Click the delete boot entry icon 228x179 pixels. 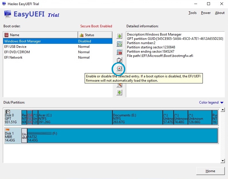(119, 52)
